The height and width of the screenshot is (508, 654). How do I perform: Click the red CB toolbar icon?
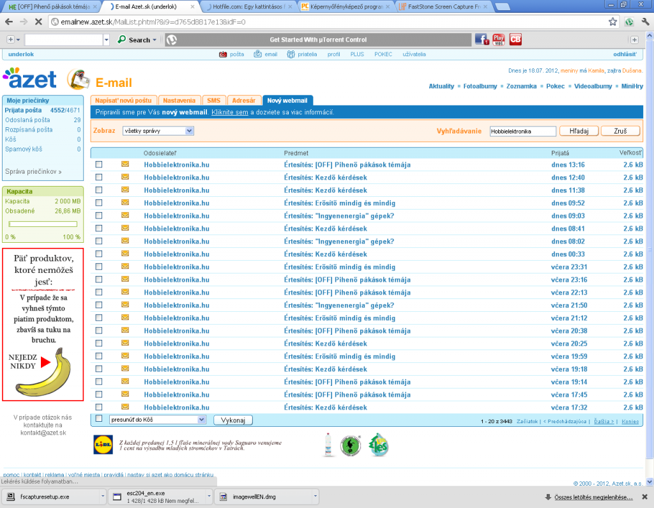click(515, 40)
